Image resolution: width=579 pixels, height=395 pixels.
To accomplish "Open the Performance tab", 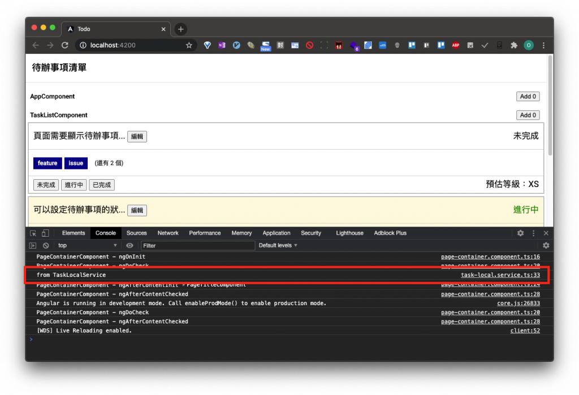I will 205,233.
